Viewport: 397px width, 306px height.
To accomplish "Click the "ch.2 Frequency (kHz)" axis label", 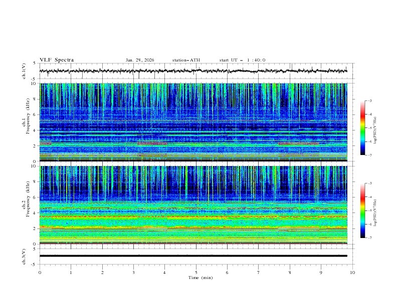I will 26,199.
